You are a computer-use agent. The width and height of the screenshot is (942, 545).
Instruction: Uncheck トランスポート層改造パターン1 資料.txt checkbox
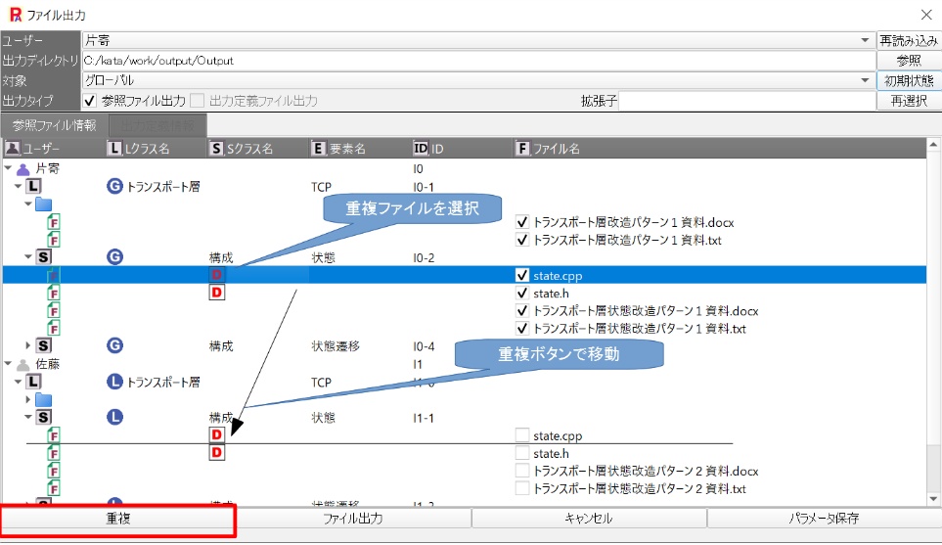pos(522,240)
